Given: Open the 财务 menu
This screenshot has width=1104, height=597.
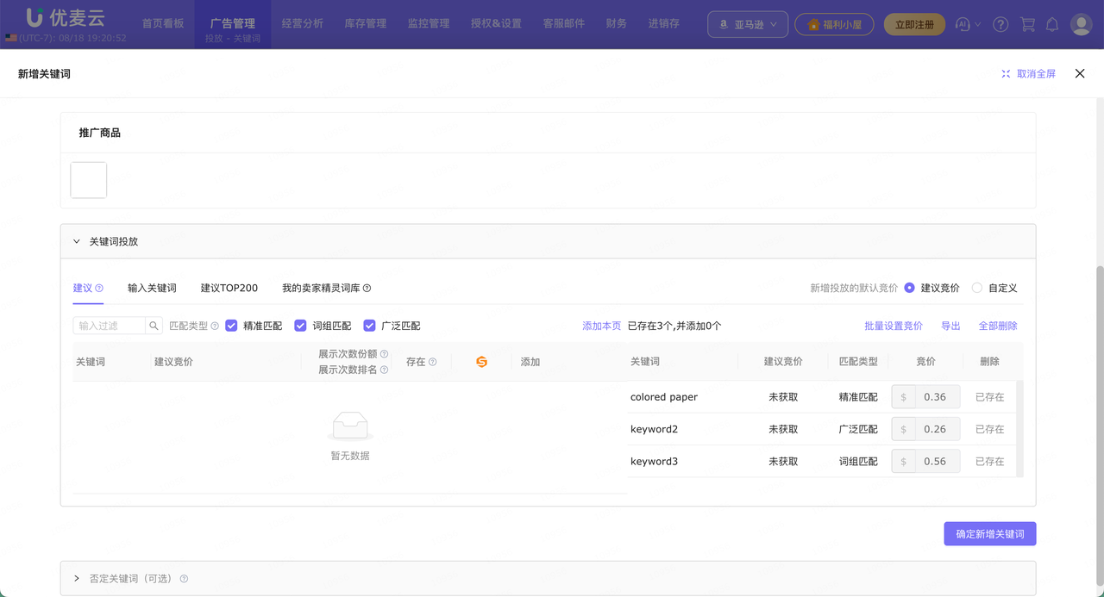Looking at the screenshot, I should click(617, 23).
